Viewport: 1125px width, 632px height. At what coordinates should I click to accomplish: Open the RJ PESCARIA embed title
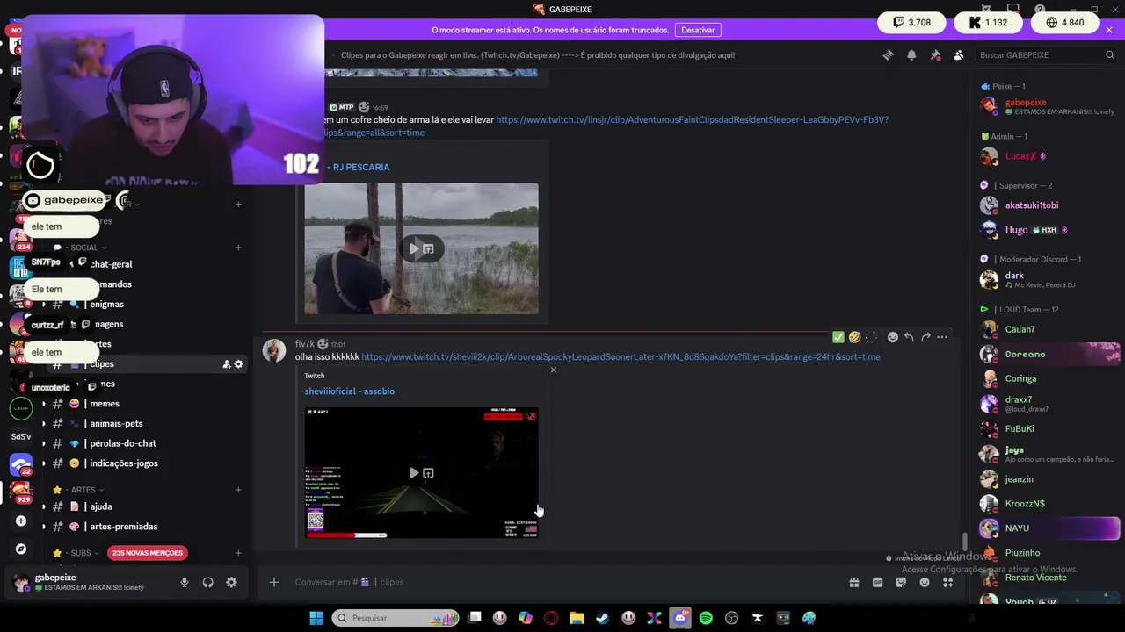[360, 167]
